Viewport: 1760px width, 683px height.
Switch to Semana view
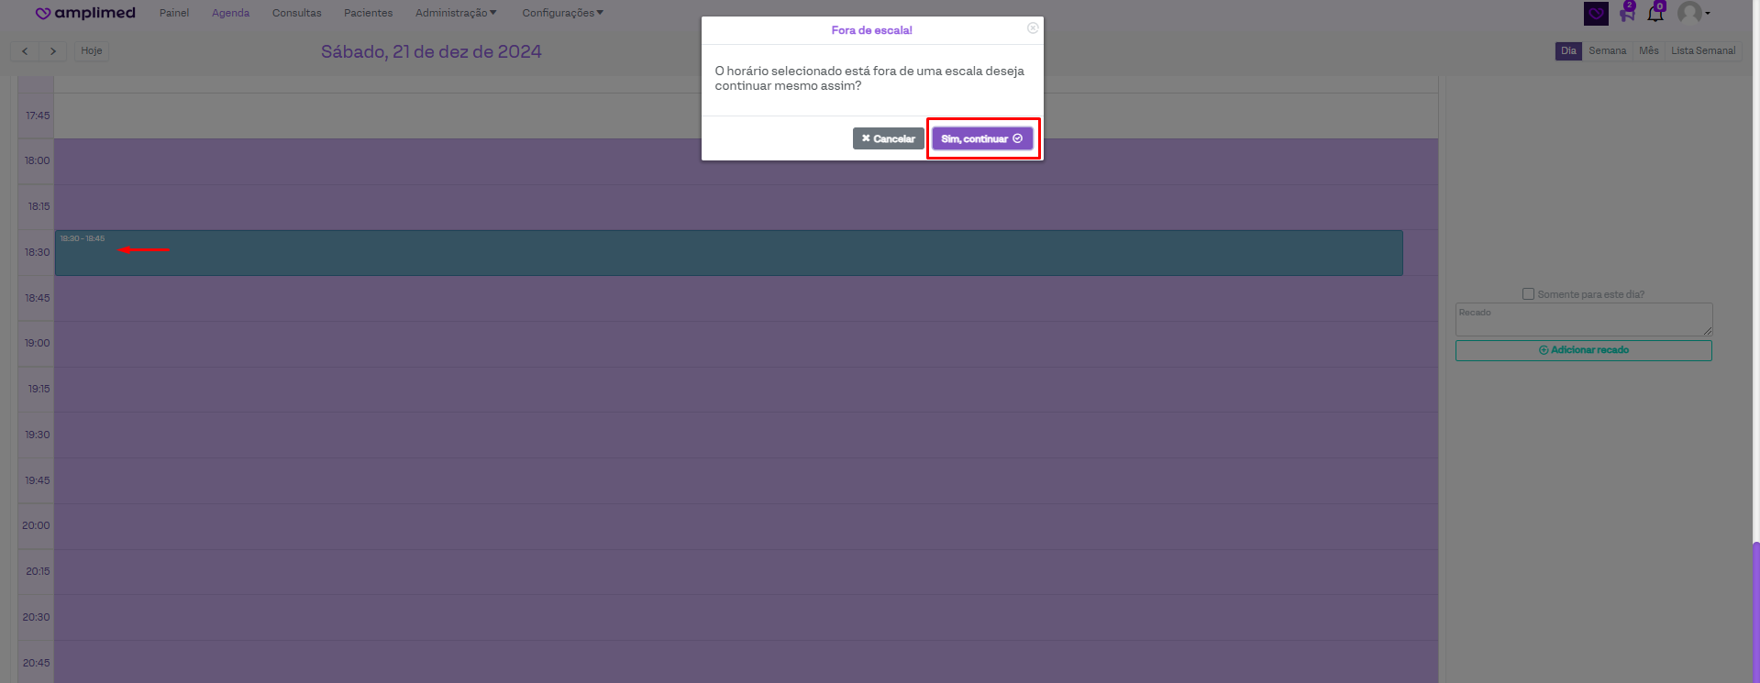click(x=1607, y=51)
